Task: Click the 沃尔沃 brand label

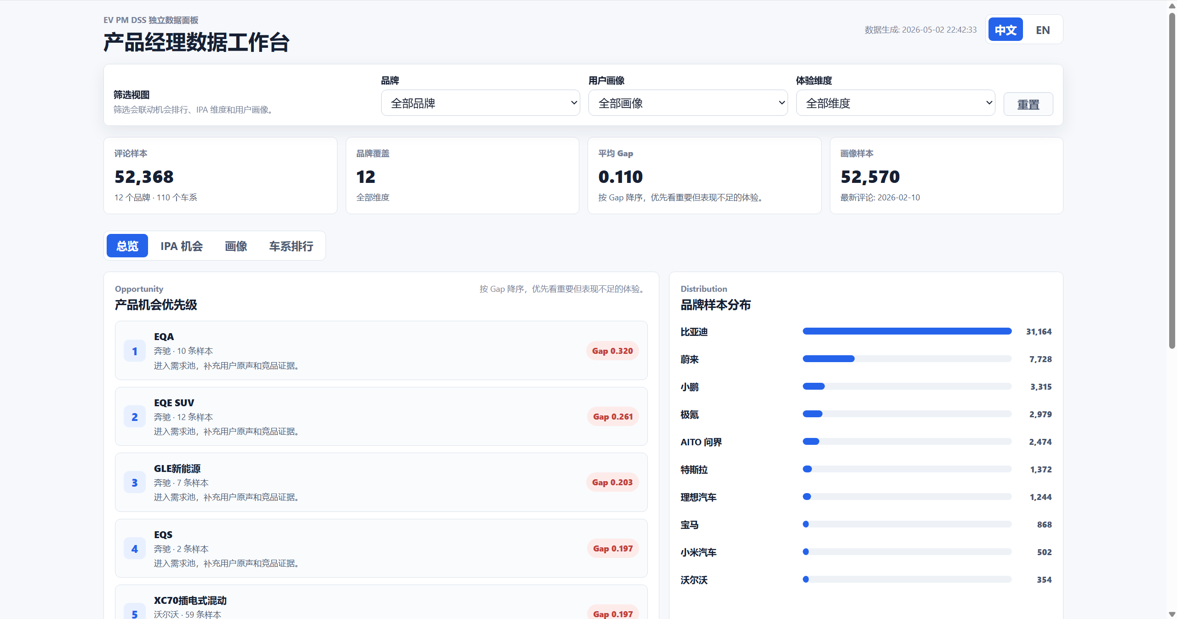Action: [694, 580]
